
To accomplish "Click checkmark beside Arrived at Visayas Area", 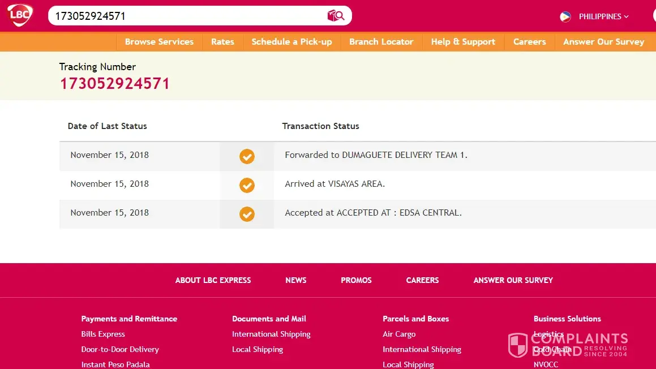I will [247, 185].
